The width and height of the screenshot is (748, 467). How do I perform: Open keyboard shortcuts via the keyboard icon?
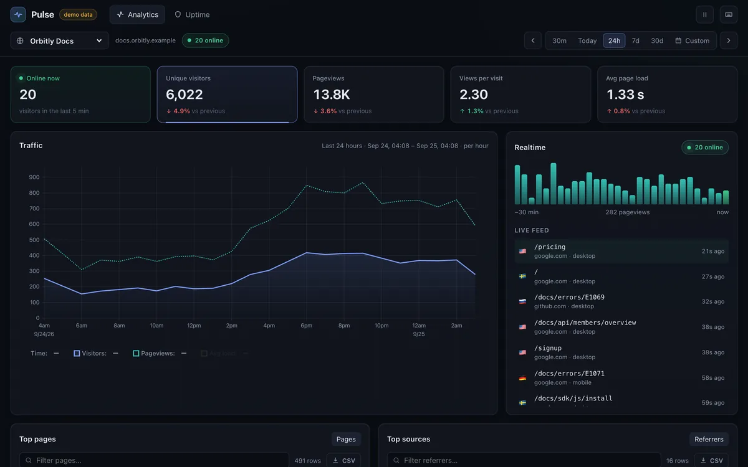pyautogui.click(x=728, y=14)
